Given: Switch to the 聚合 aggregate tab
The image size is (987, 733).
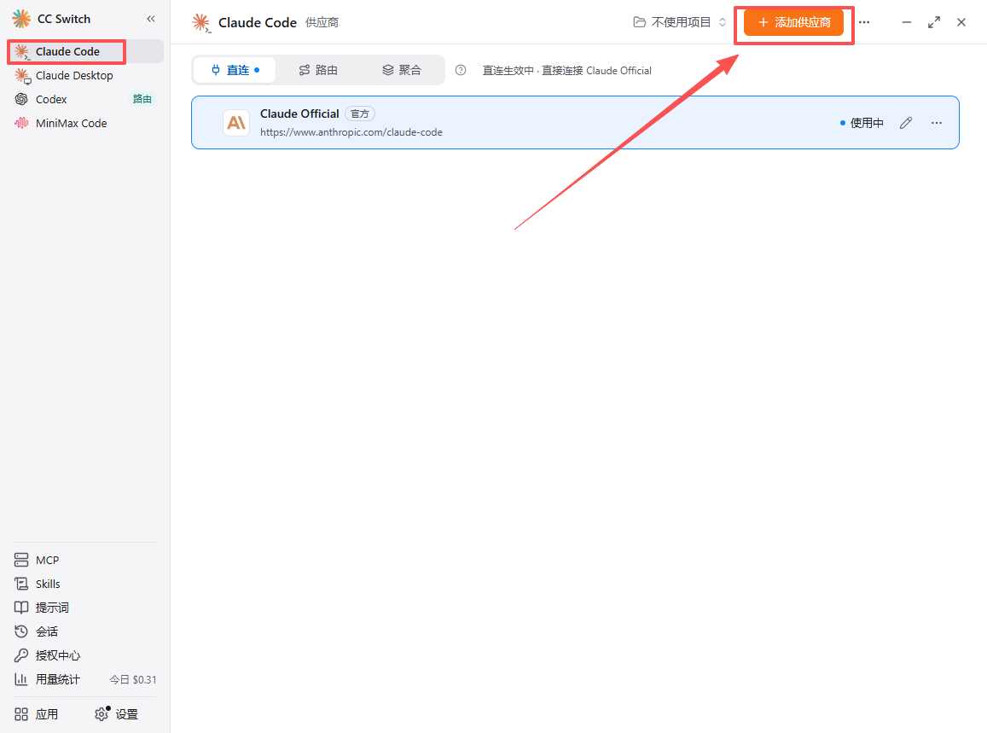Looking at the screenshot, I should (402, 70).
